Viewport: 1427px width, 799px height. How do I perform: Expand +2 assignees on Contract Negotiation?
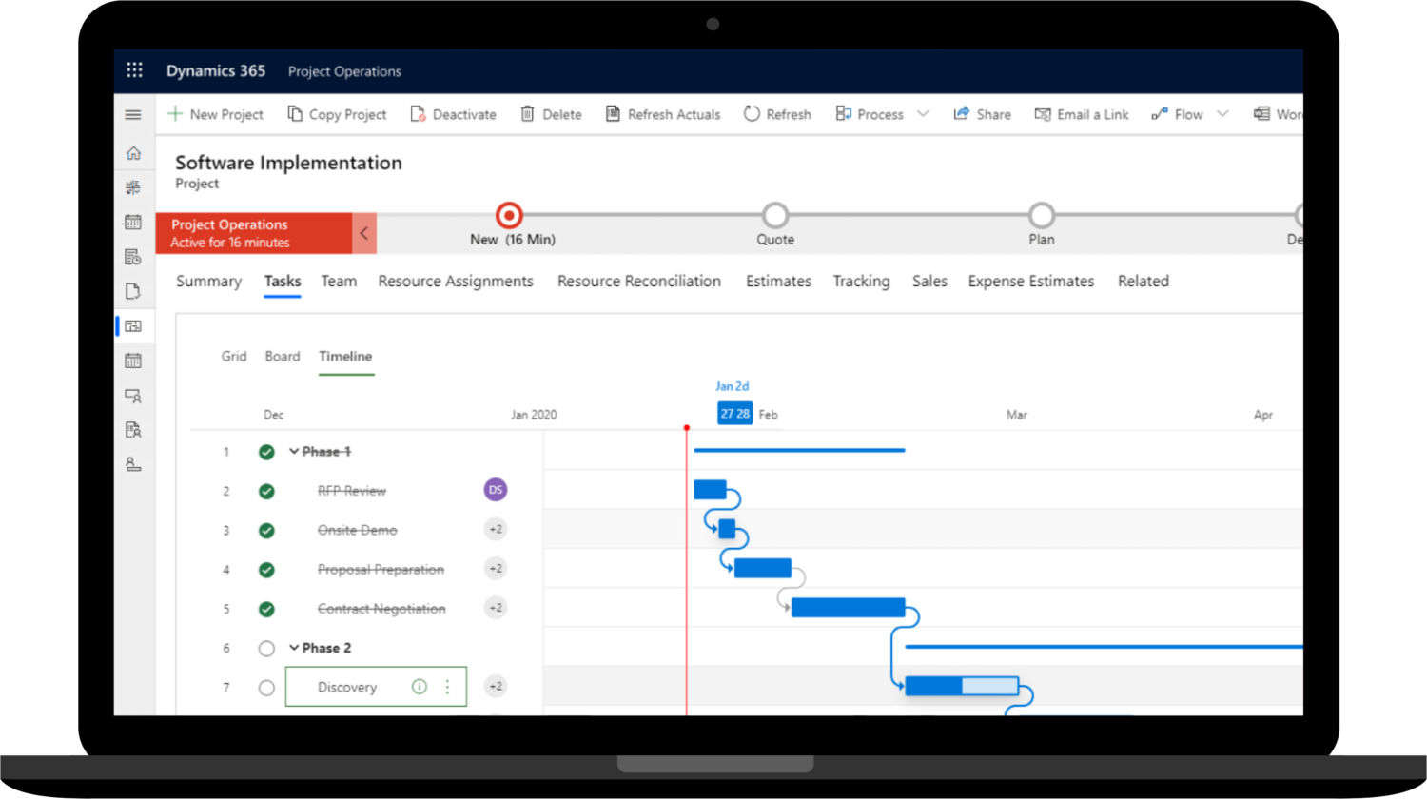click(495, 608)
